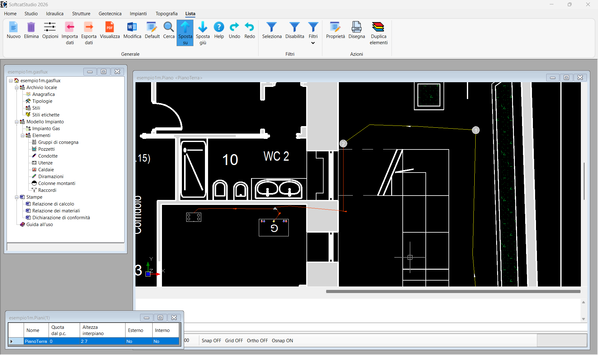Select Diramazioni tree item
Screen dimensions: 598x355
point(51,177)
